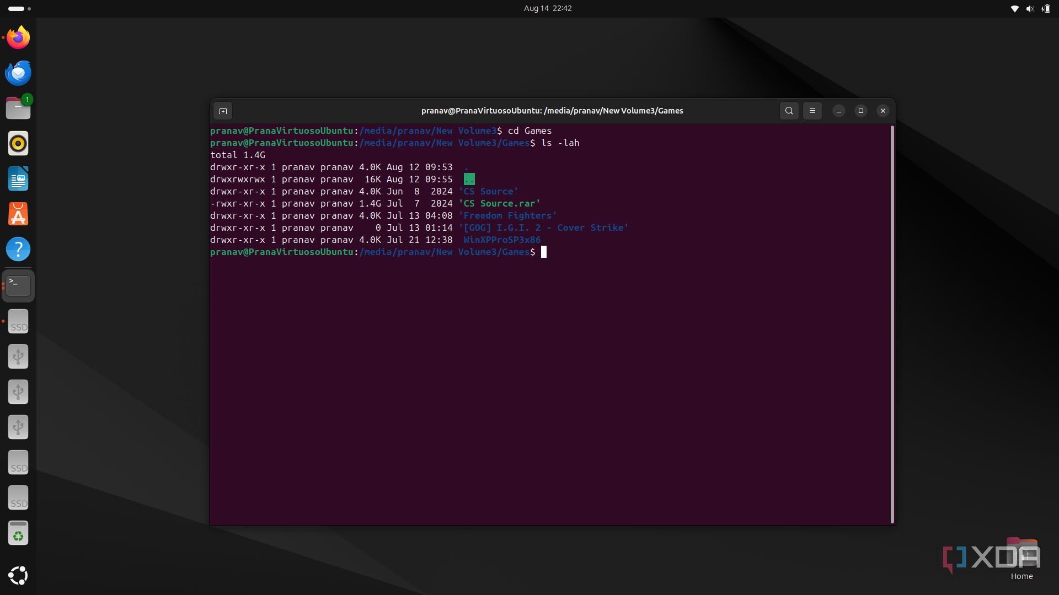
Task: Click the 'cd Games' command text
Action: tap(529, 131)
